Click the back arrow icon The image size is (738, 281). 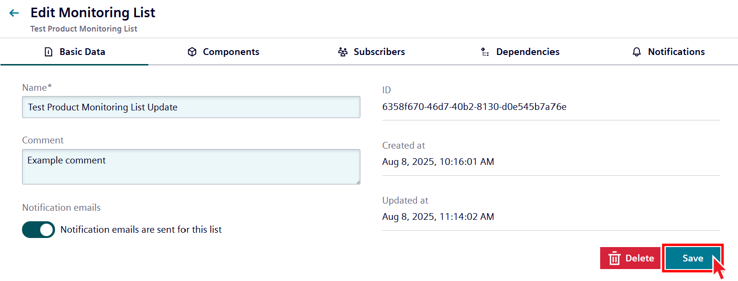click(x=14, y=13)
